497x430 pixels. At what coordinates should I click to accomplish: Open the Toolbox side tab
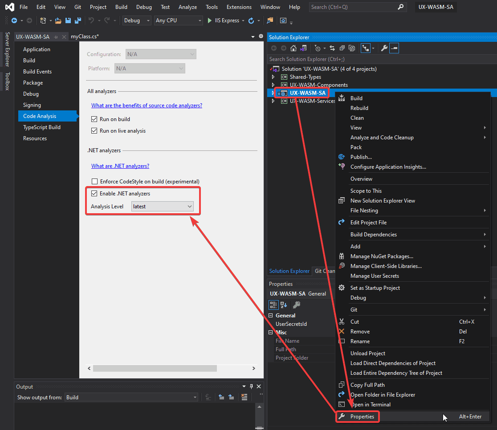tap(7, 81)
